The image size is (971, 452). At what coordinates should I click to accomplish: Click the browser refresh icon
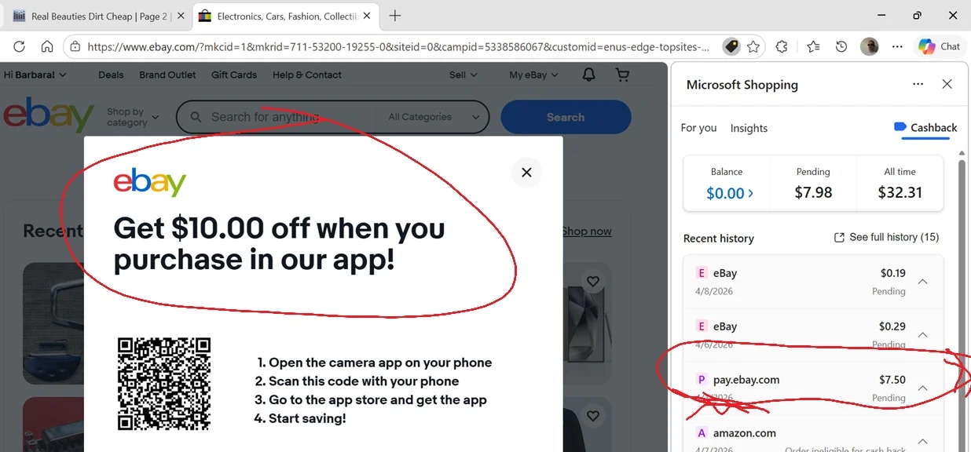pos(20,47)
